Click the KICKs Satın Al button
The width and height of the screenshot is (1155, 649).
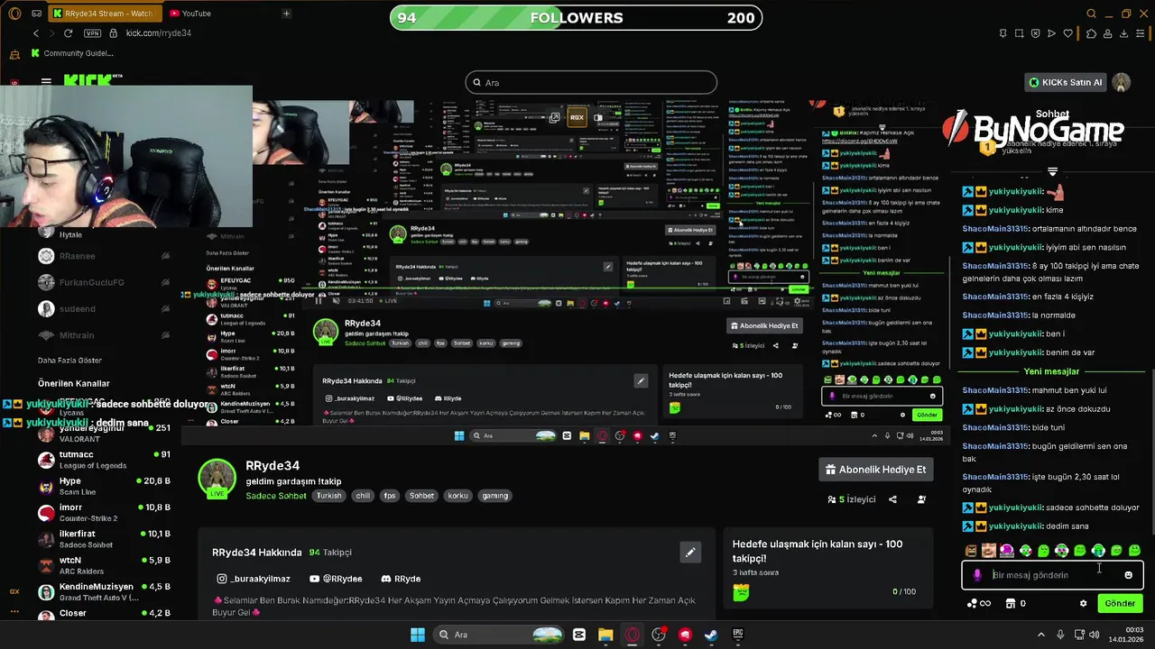click(1066, 82)
